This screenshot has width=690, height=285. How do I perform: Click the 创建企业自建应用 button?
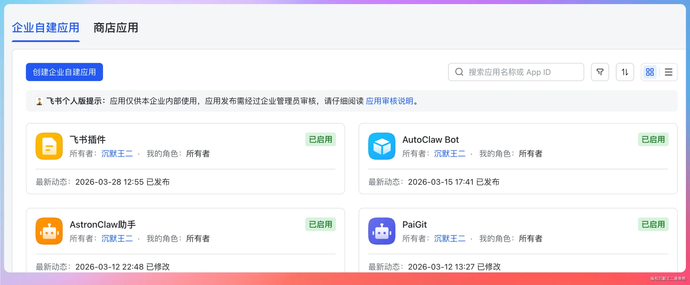[64, 72]
